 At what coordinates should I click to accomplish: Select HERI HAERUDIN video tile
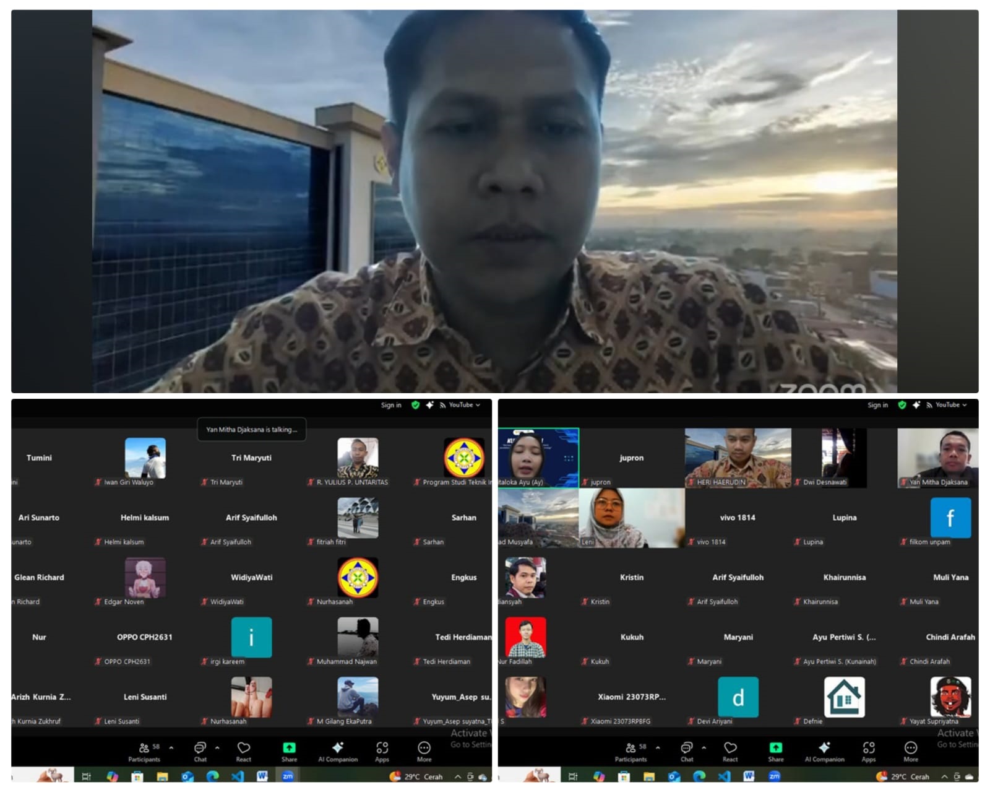point(738,458)
